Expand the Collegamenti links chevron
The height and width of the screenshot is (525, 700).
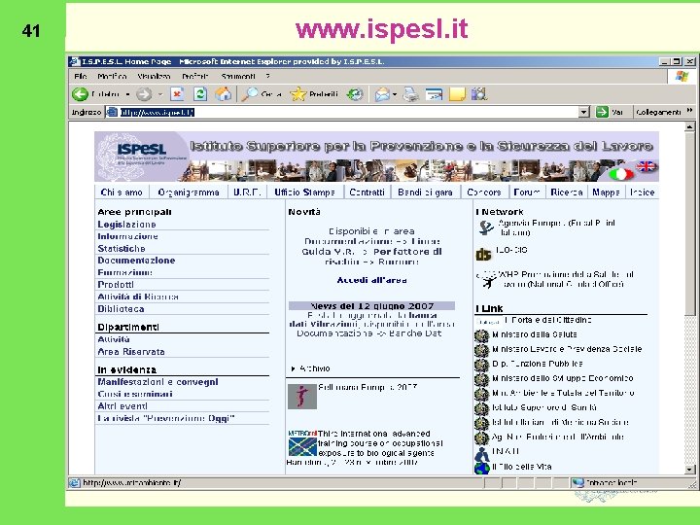tap(689, 110)
